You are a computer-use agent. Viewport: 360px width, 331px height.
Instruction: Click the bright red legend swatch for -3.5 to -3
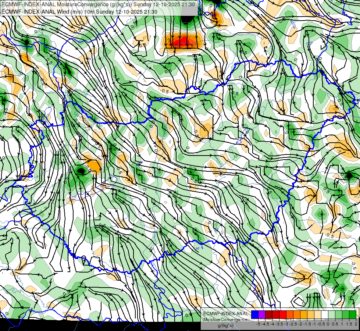283,314
